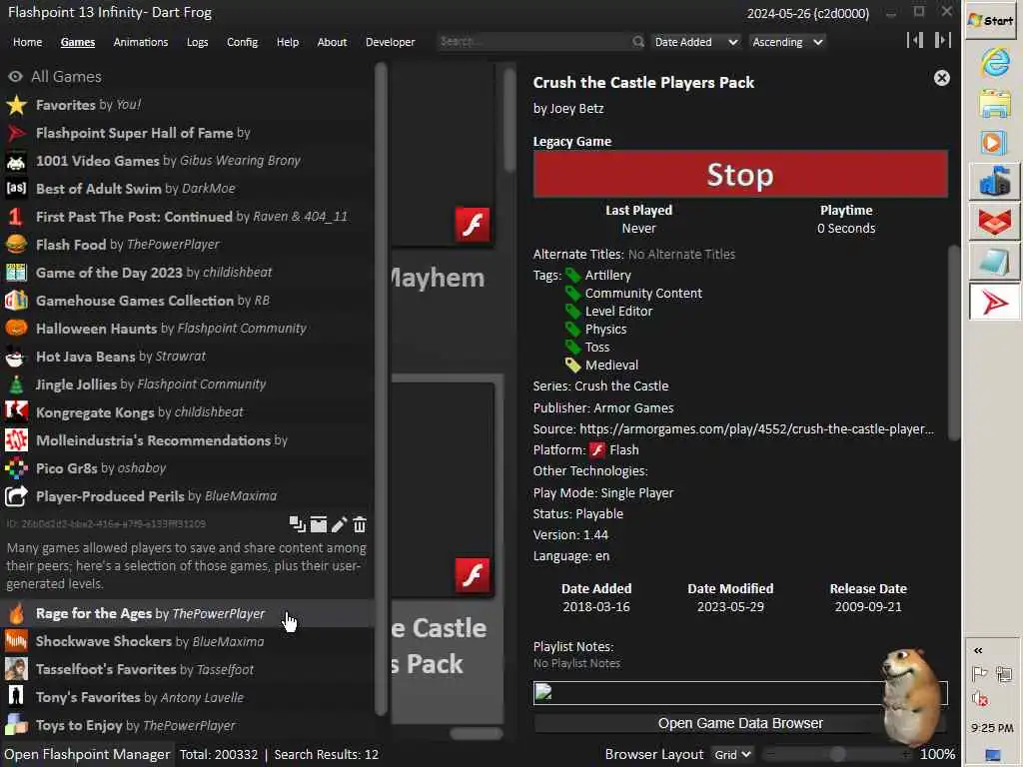Click the Shockwave Shockers icon

pos(16,642)
